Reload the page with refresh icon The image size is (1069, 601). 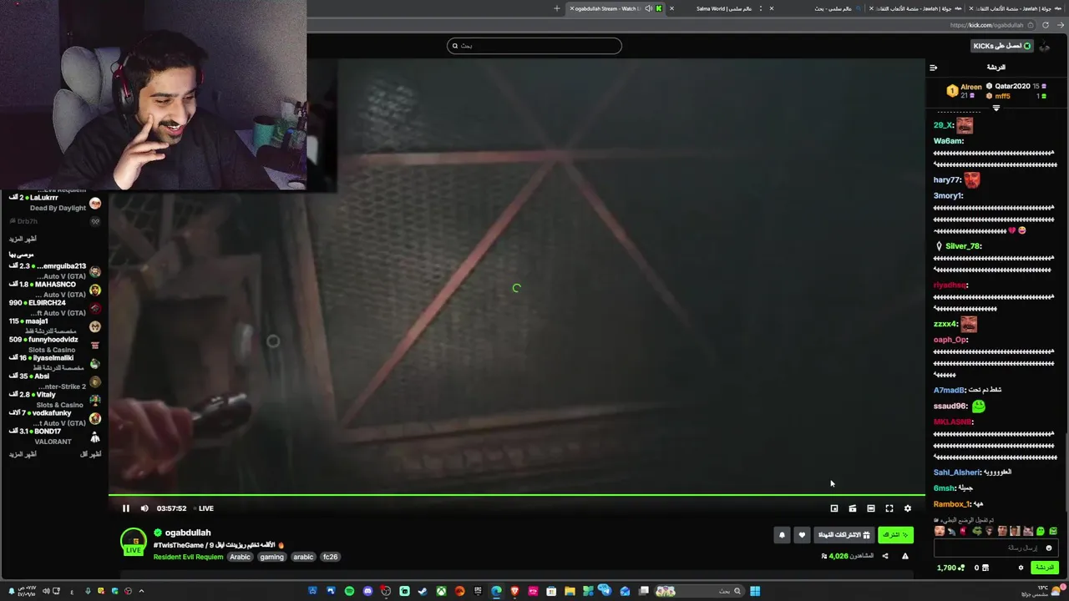(x=1045, y=25)
